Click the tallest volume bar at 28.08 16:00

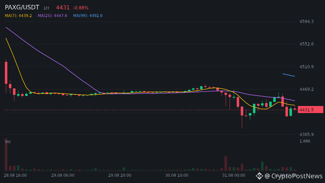6,155
